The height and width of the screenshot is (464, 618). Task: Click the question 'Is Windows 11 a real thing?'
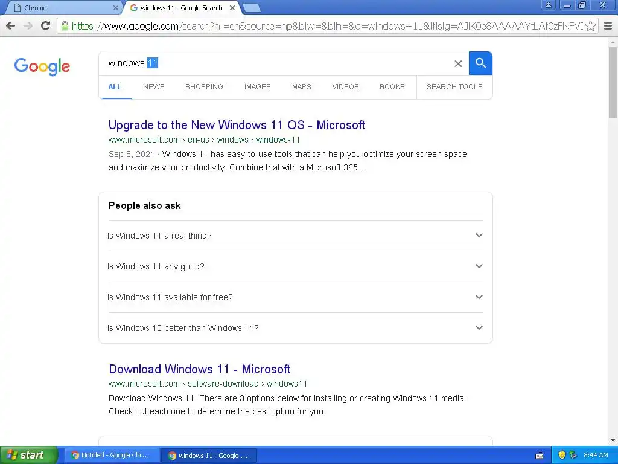point(159,236)
